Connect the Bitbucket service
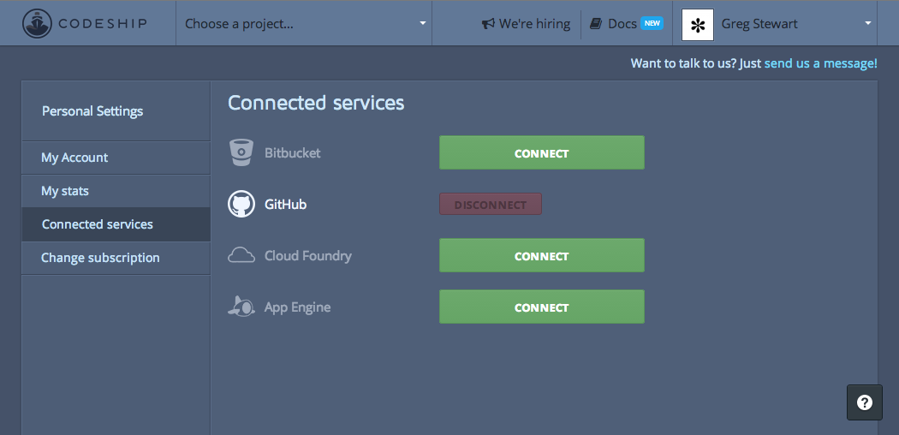 (x=542, y=152)
